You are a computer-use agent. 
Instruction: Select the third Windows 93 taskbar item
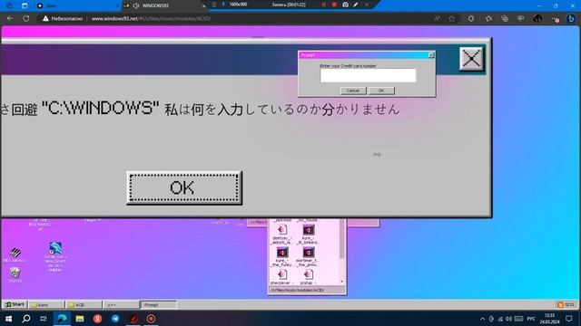click(x=121, y=305)
